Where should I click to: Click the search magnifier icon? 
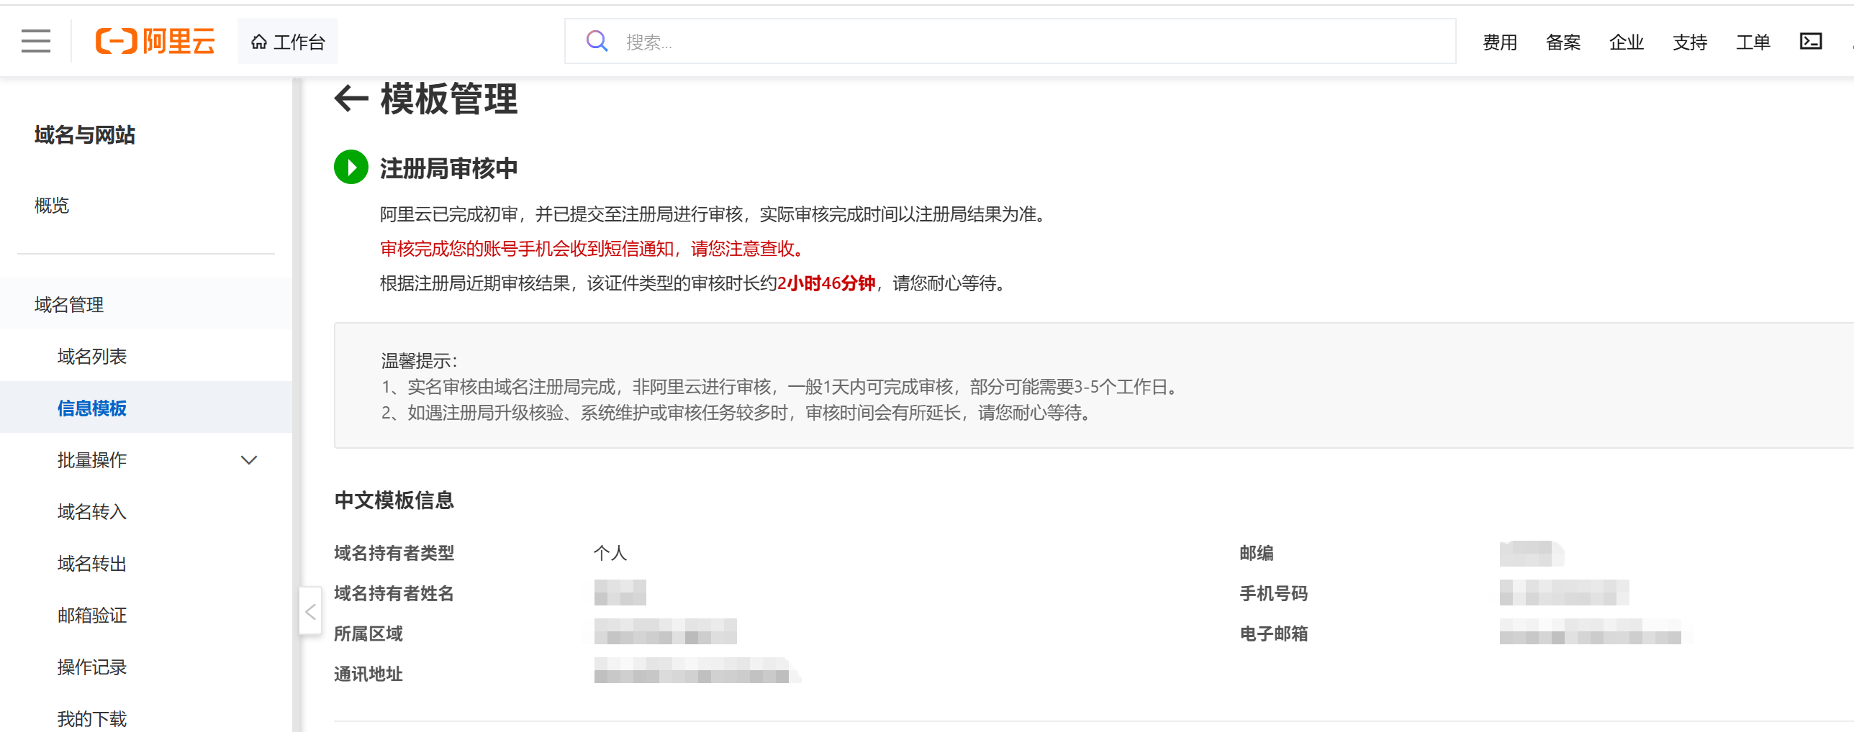(x=597, y=42)
